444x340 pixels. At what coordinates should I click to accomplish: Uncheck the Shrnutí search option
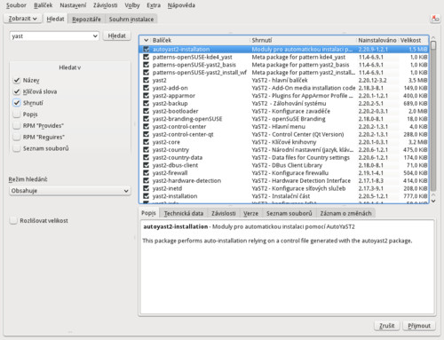(x=17, y=103)
